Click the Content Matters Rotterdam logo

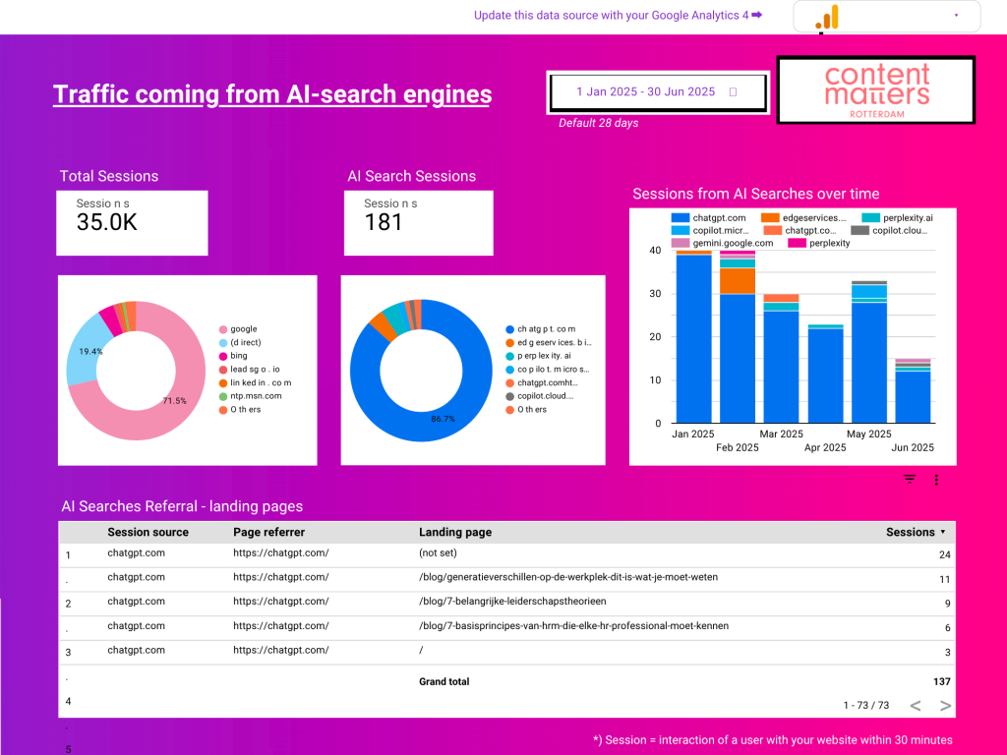tap(876, 89)
